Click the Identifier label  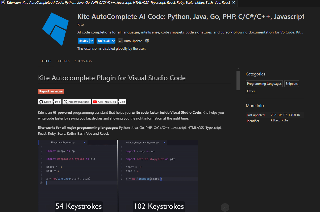(x=253, y=121)
